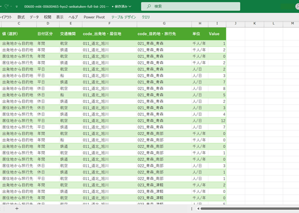Viewport: 299px width, 213px height.
Task: Select the cell with value 12
Action: tap(217, 121)
